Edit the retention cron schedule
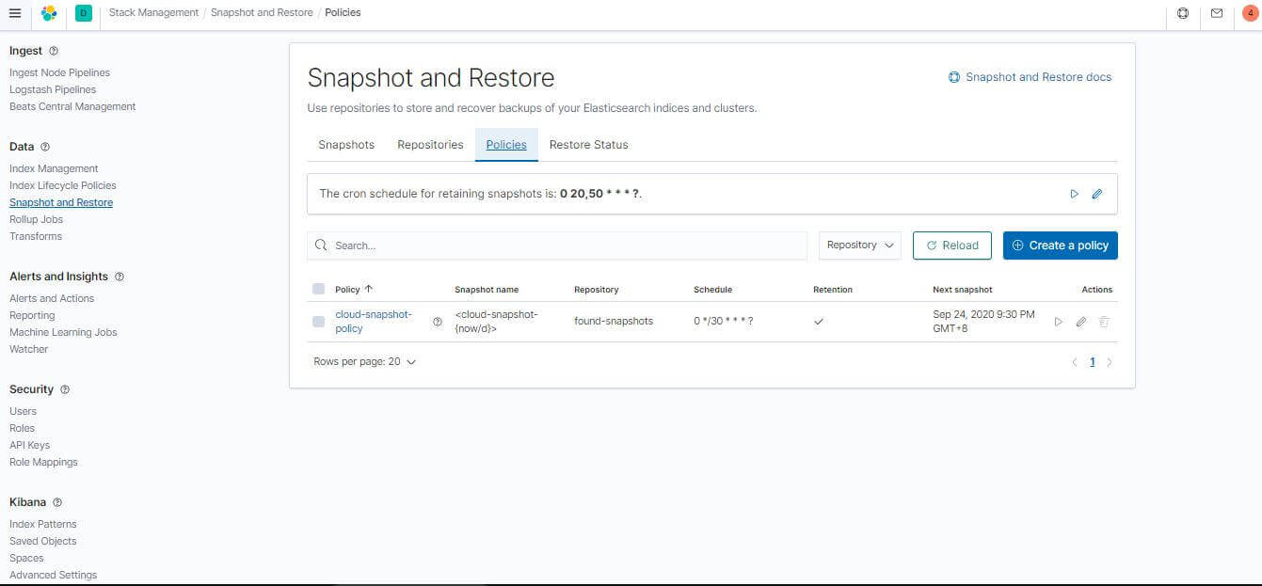 pos(1097,194)
